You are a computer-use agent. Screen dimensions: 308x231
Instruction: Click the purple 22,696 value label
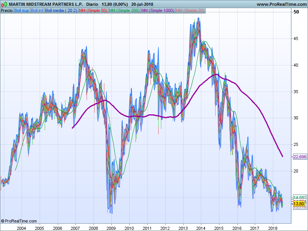[x=300, y=157]
